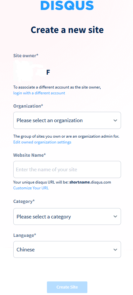Click the 'Category*' field label

[x=24, y=201]
